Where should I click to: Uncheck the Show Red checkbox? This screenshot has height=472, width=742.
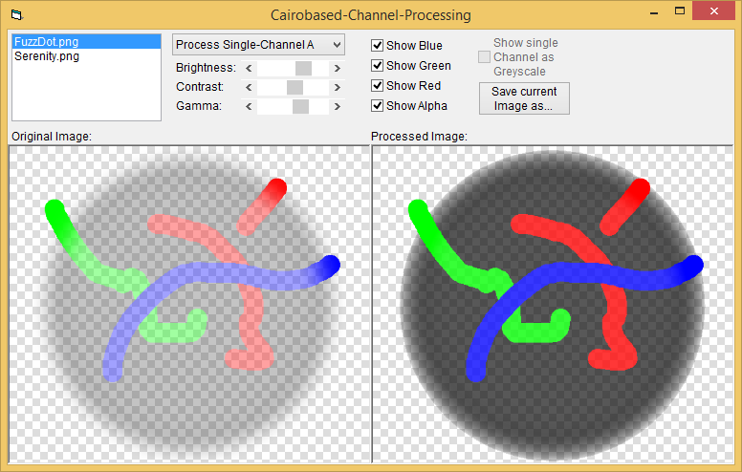(x=377, y=86)
